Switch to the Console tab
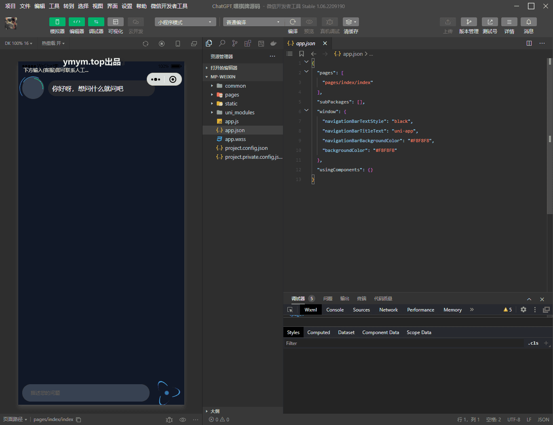553x425 pixels. pos(335,309)
